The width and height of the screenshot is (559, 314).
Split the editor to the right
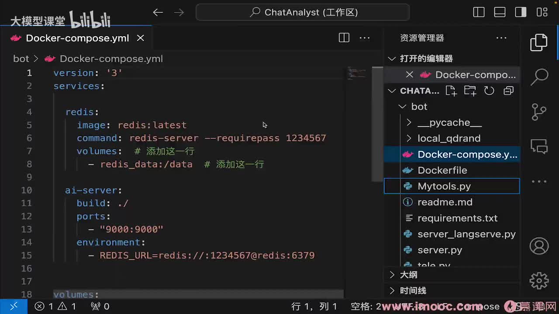coord(344,38)
